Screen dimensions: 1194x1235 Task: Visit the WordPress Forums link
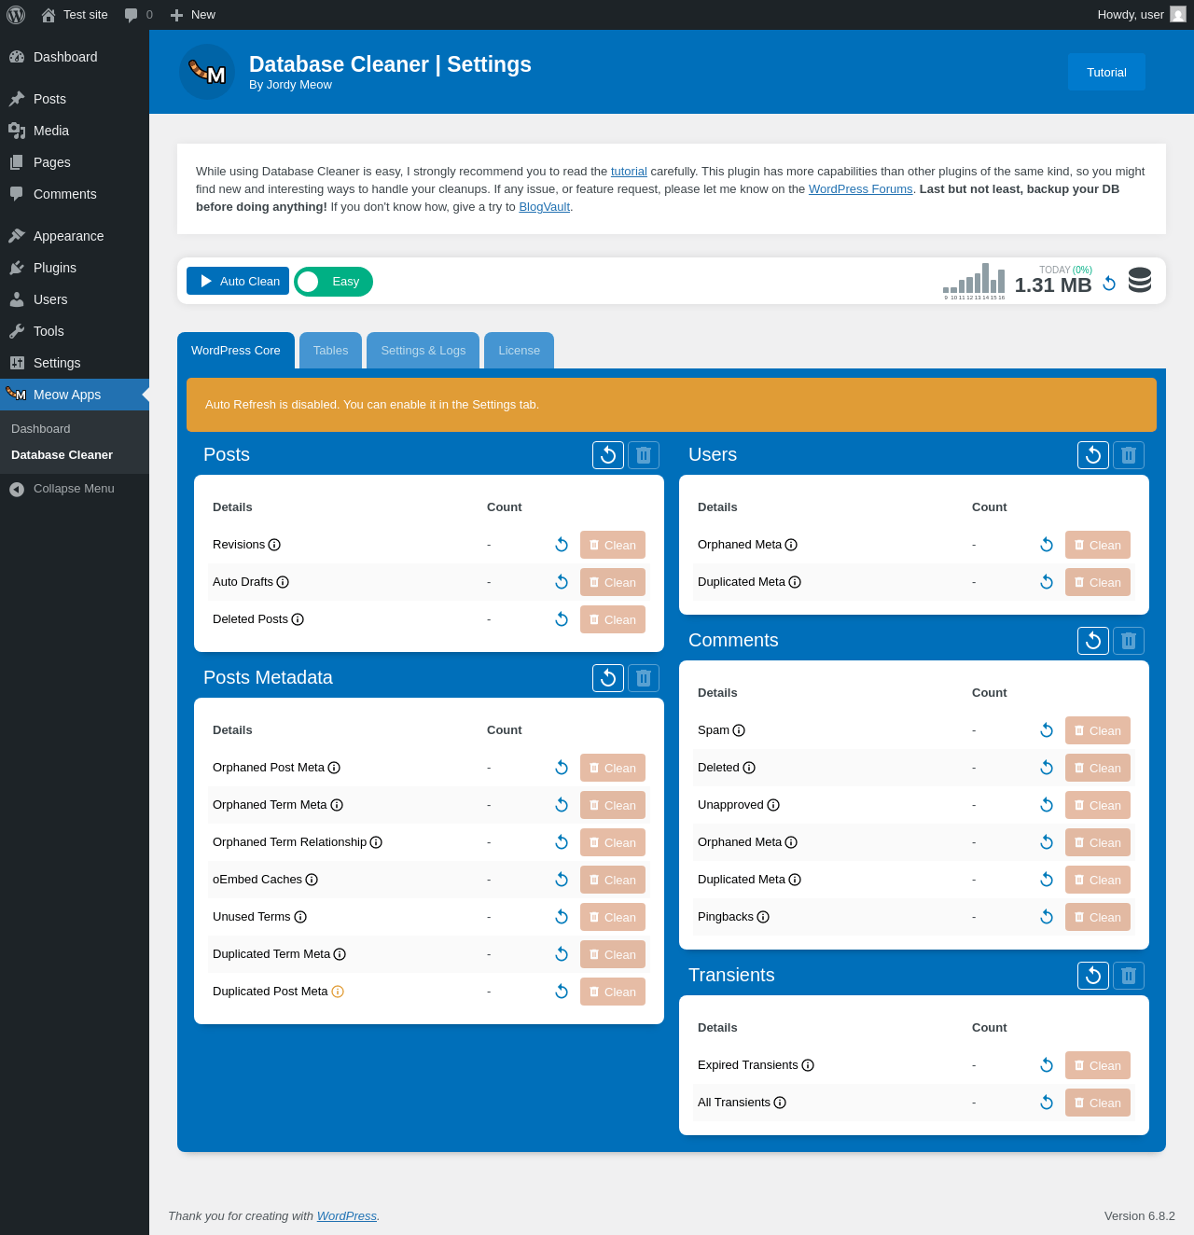861,189
